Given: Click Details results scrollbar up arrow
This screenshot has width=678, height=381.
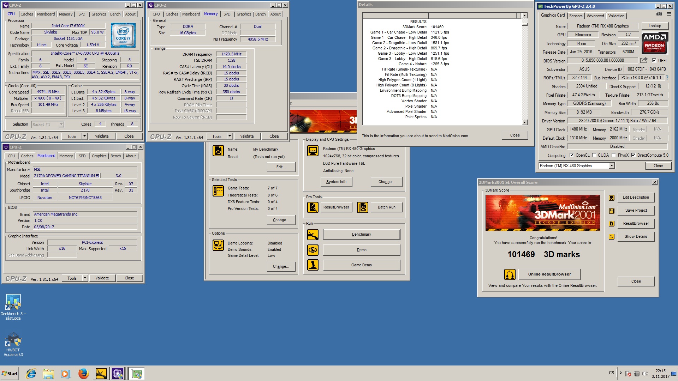Looking at the screenshot, I should pyautogui.click(x=525, y=16).
